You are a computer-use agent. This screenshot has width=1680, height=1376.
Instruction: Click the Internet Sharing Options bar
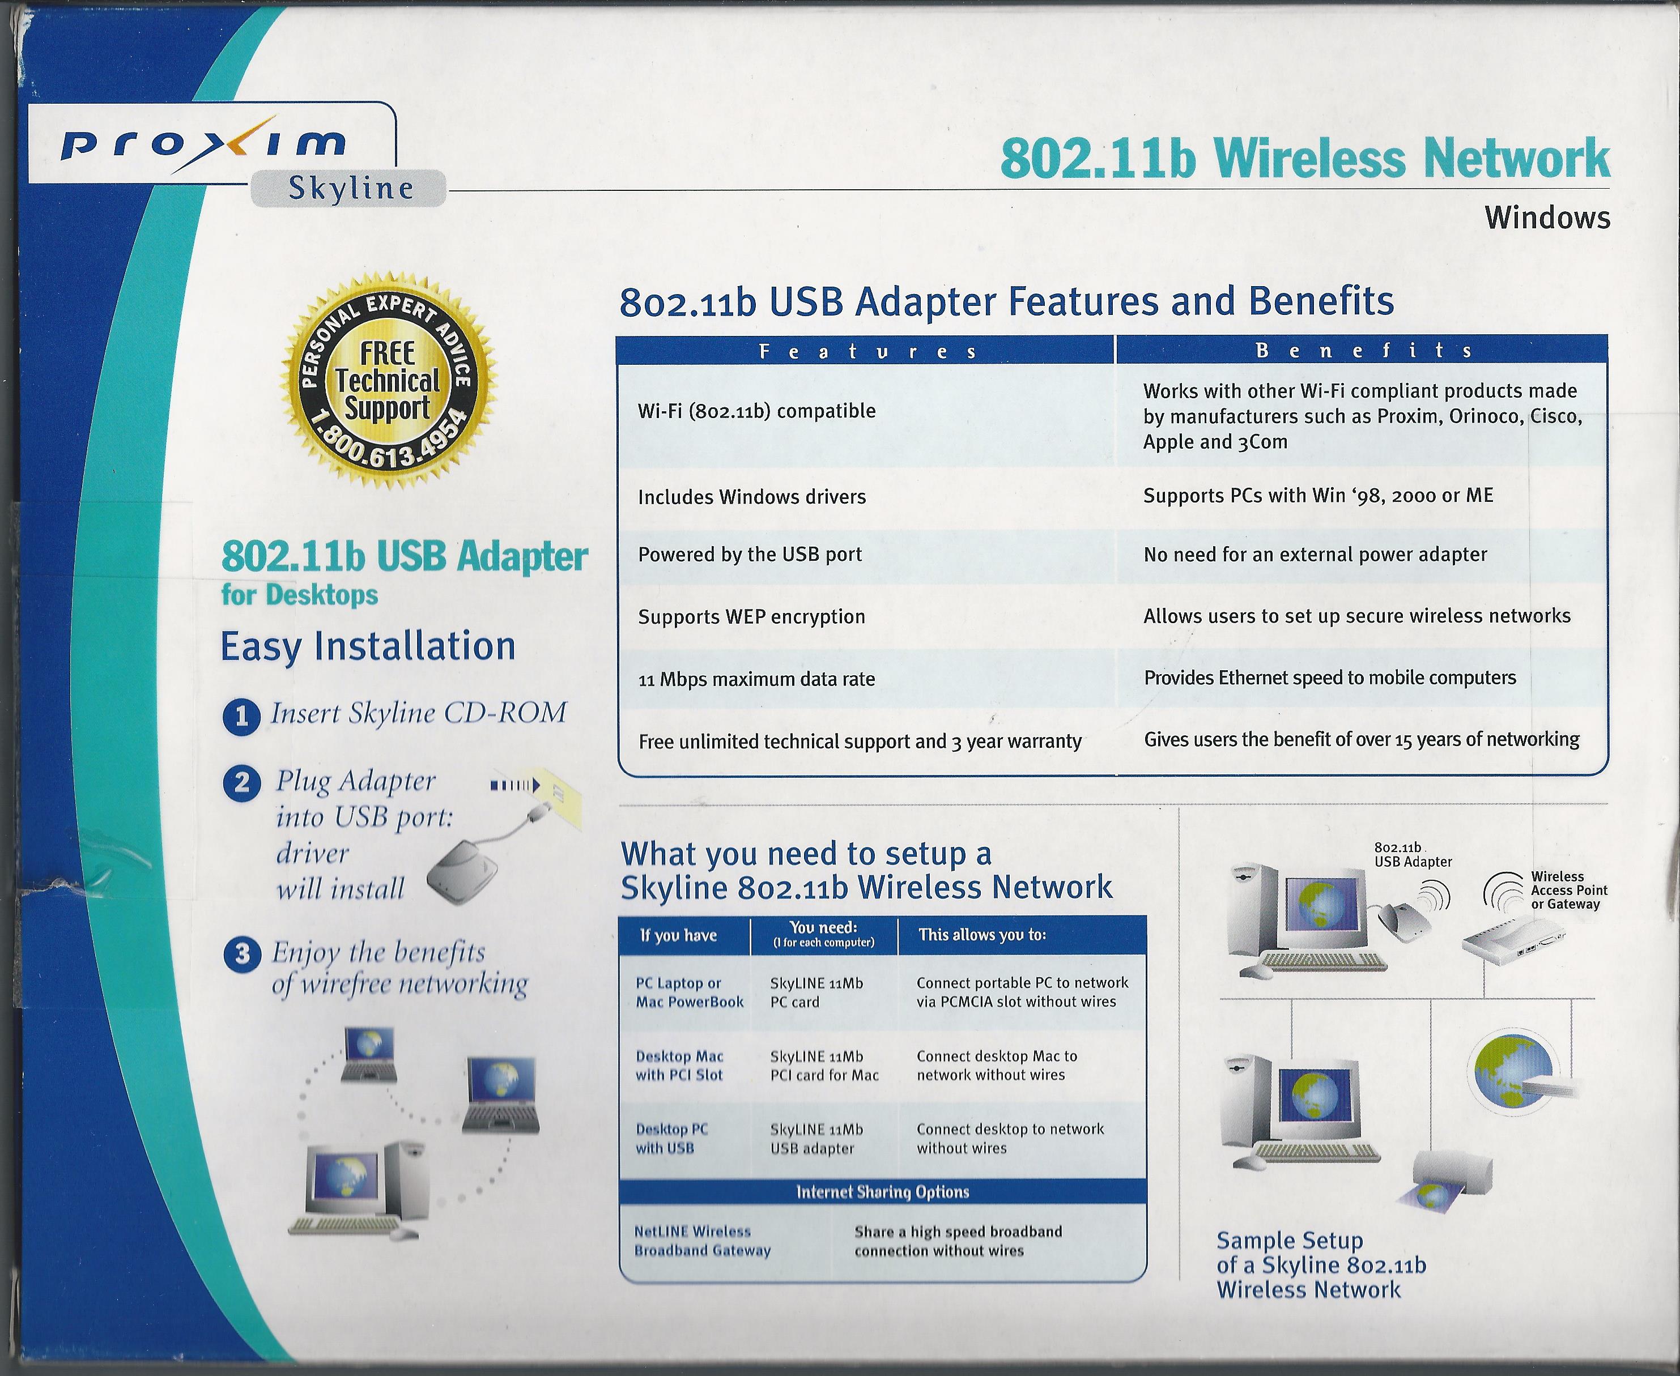(x=882, y=1192)
